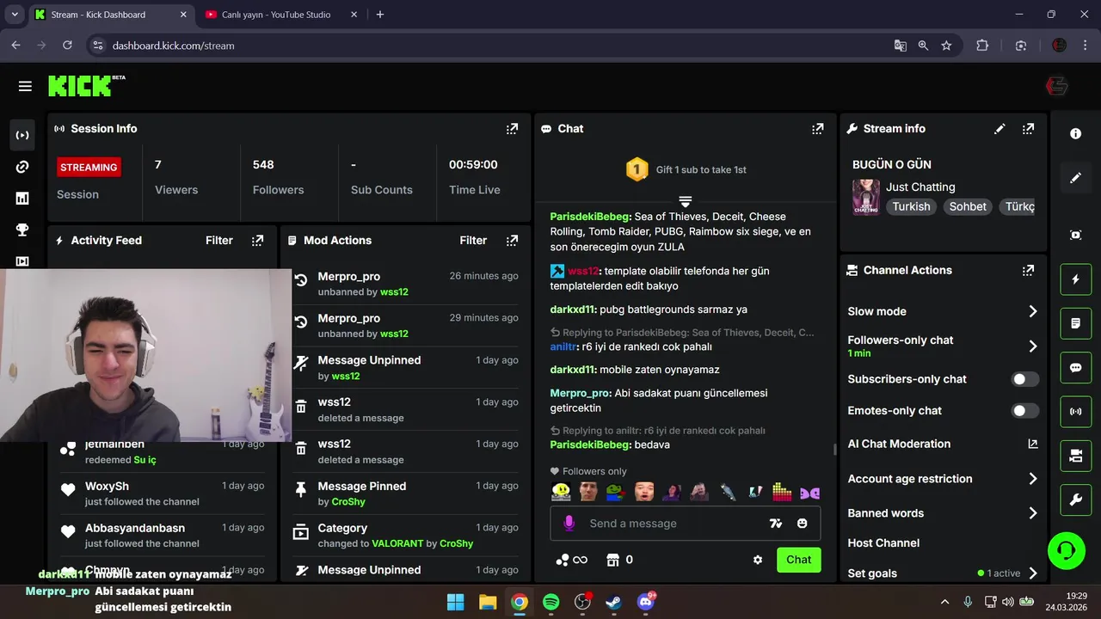
Task: Click the info icon in right sidebar
Action: 1075,134
